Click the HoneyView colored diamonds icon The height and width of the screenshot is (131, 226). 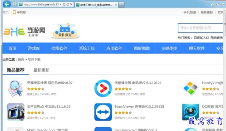[x=191, y=88]
